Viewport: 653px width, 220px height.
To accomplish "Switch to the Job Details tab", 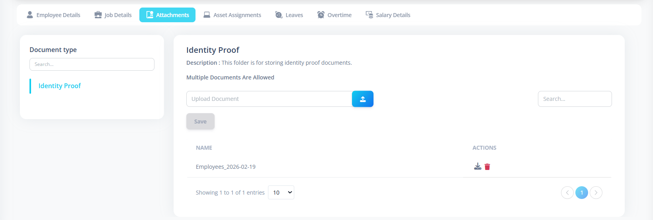I will (x=113, y=15).
